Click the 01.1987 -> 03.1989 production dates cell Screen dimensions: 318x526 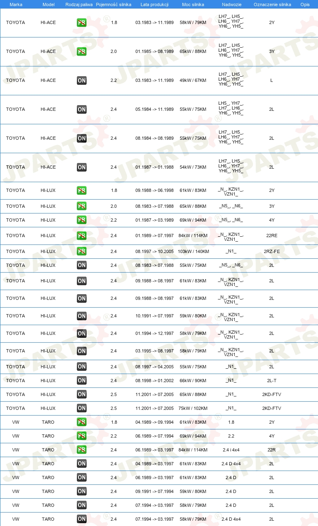click(155, 220)
